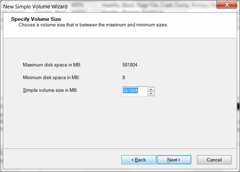The width and height of the screenshot is (240, 172).
Task: Focus the simple volume size input field
Action: [134, 91]
